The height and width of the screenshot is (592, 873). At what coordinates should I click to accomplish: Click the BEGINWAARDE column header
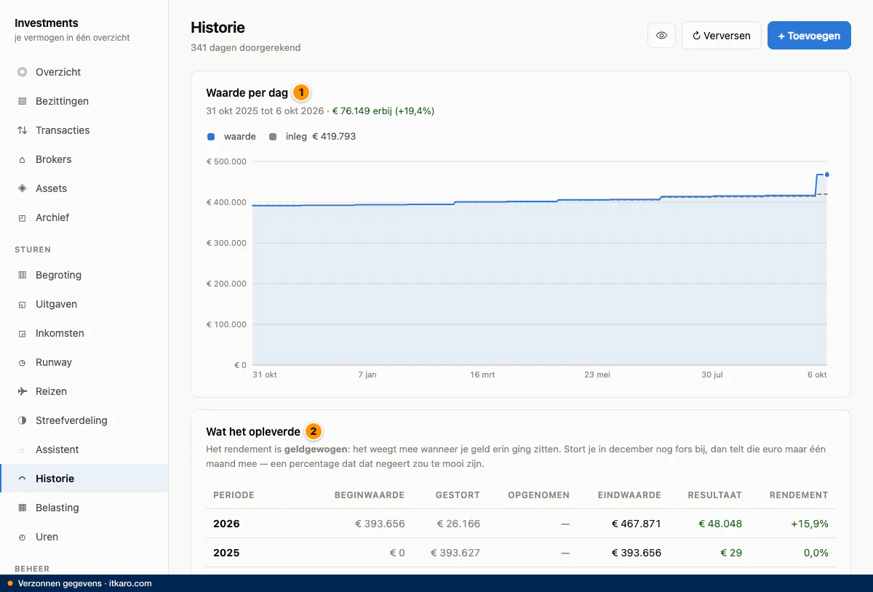[x=370, y=495]
